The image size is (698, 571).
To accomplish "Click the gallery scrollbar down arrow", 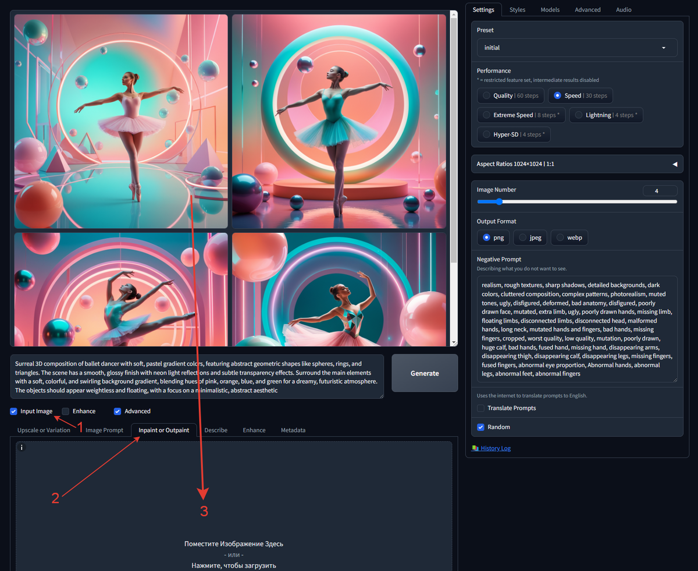I will (x=454, y=343).
